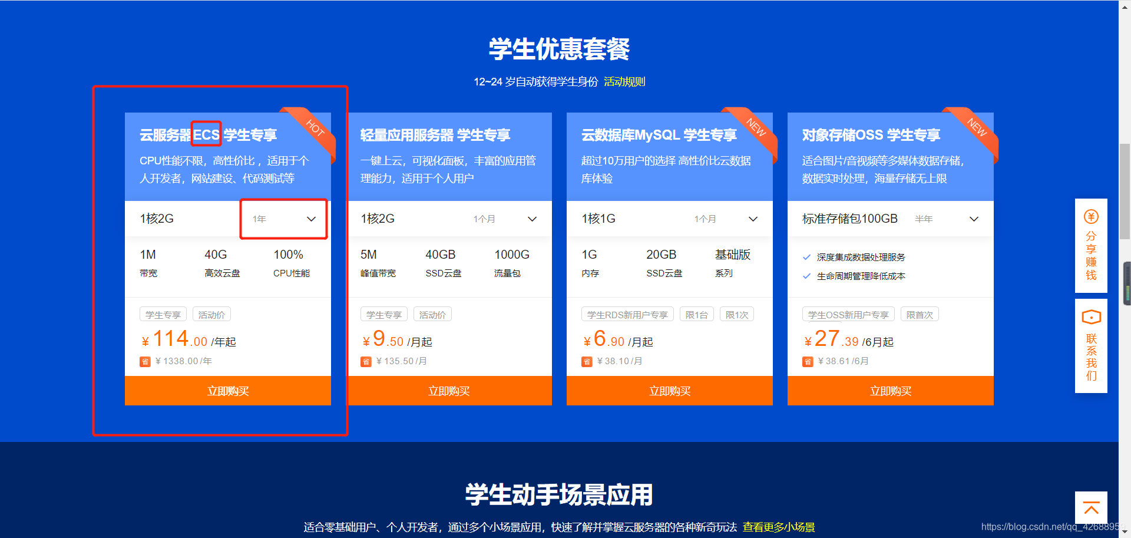1131x538 pixels.
Task: Click 立即购买 on the 对象存储OSS card
Action: coord(890,390)
